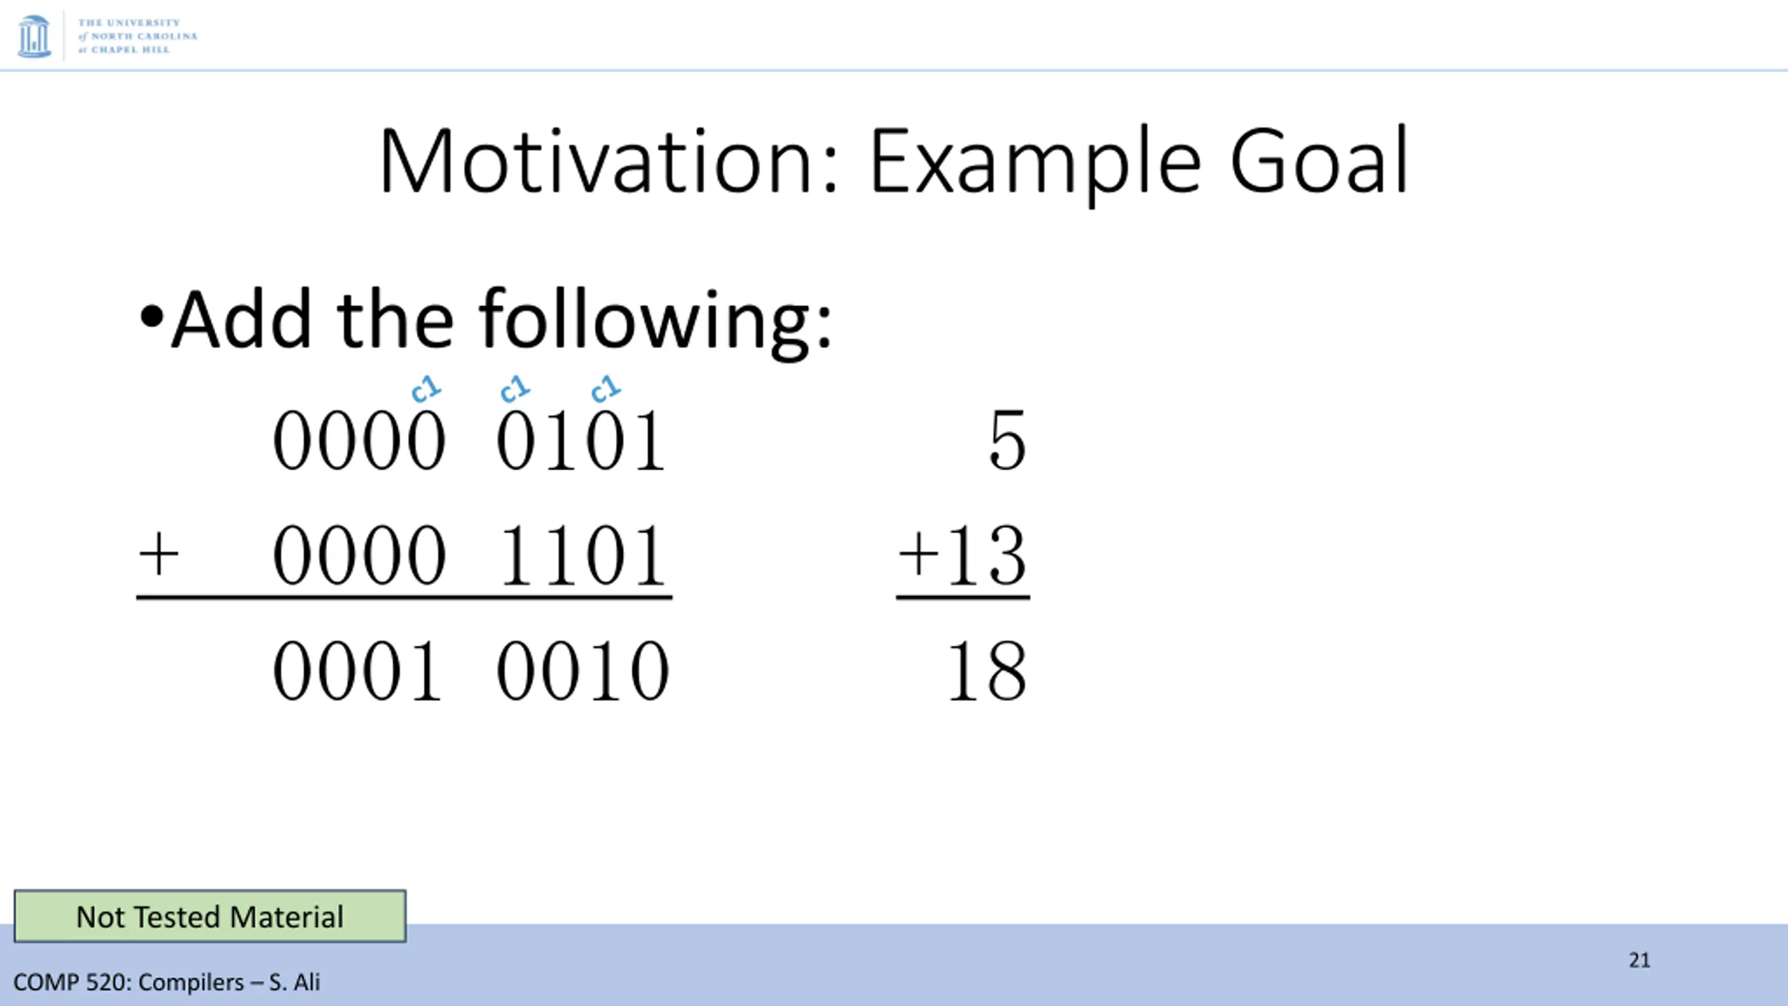The width and height of the screenshot is (1788, 1006).
Task: Click the line under the binary addition
Action: tap(404, 598)
